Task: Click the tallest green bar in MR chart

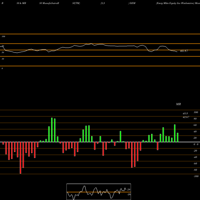Action: coord(52,130)
